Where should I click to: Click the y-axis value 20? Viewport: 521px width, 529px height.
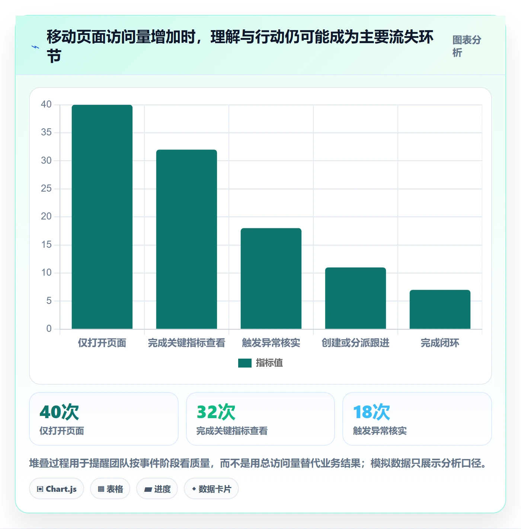46,217
